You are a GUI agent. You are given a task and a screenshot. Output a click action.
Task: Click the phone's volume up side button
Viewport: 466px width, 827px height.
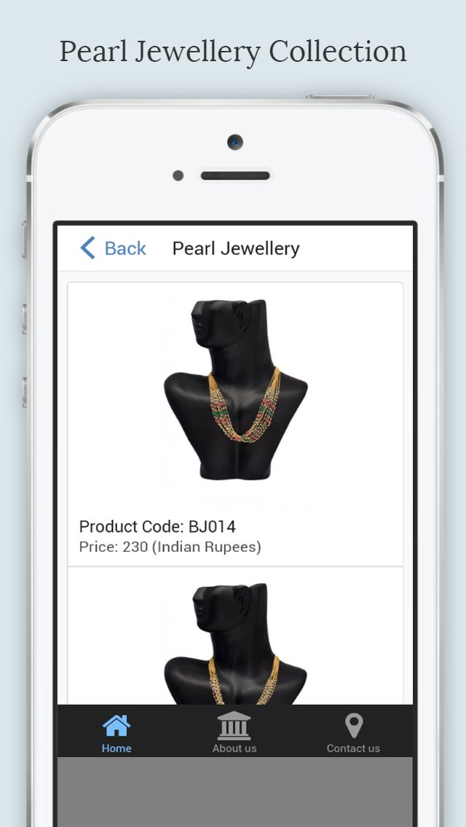tap(24, 320)
